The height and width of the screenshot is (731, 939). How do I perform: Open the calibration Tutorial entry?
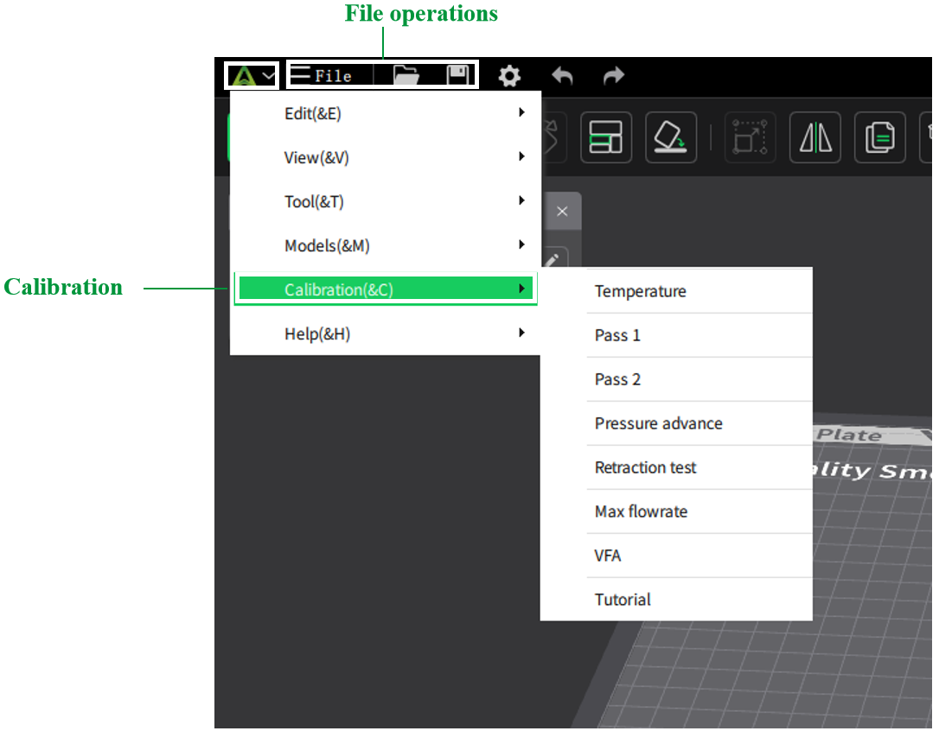tap(623, 600)
